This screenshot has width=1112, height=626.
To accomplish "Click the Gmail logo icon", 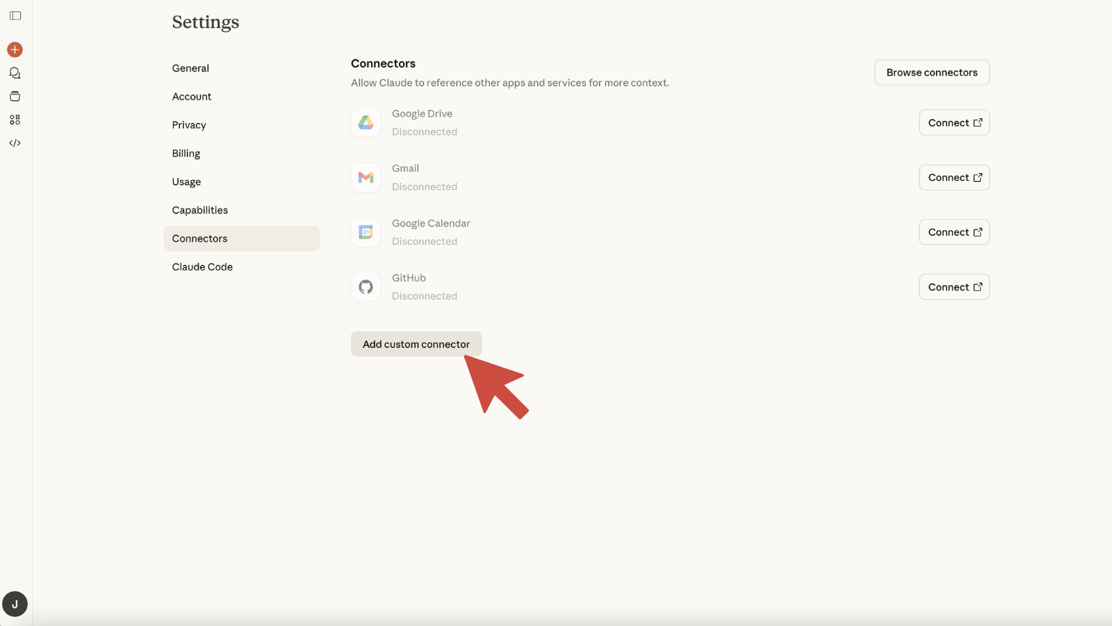I will 366,177.
